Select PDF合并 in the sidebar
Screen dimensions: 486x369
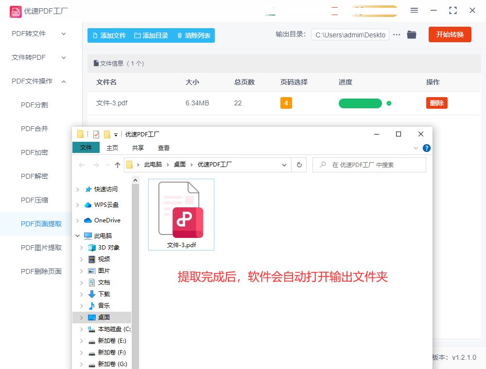coord(35,129)
